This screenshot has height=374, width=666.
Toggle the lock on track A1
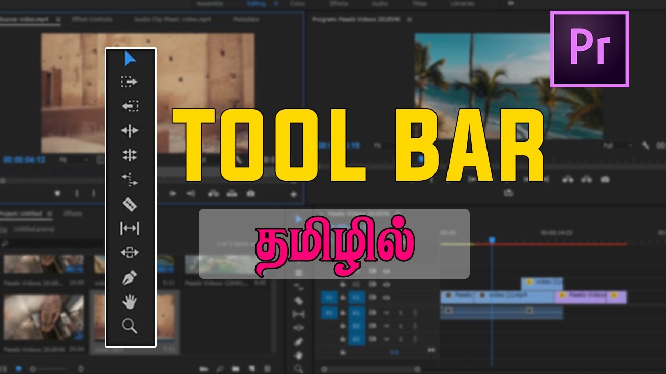coord(343,312)
